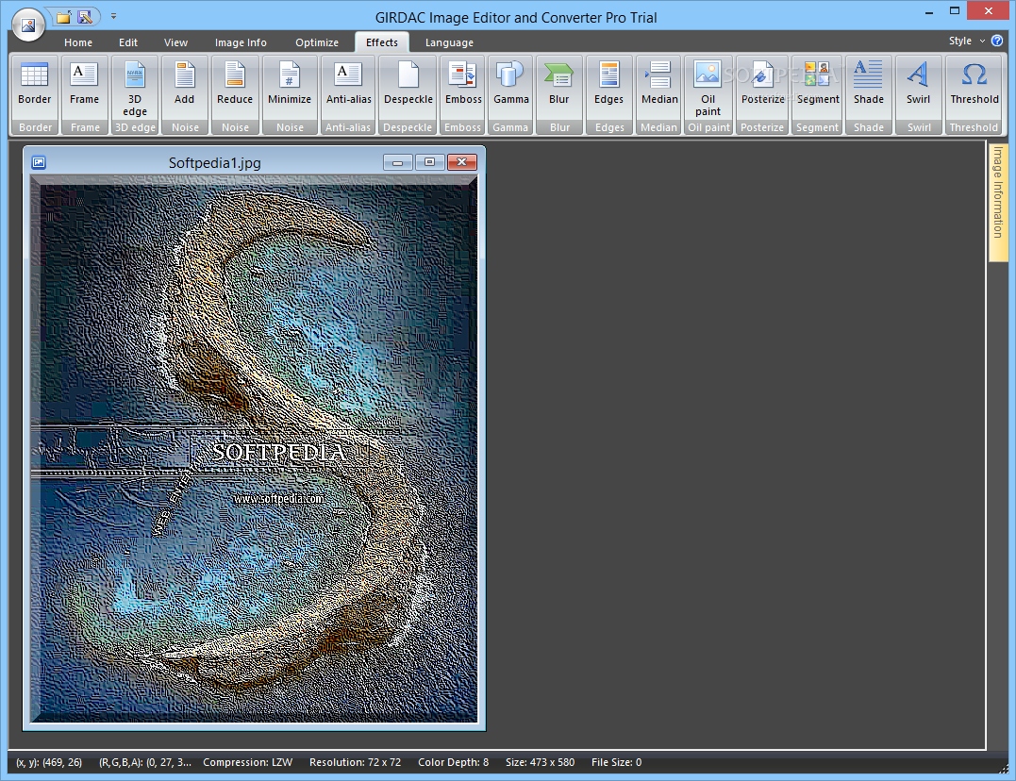Maximize the GIRDAC main window
Screen dimensions: 1016x781
[x=955, y=11]
